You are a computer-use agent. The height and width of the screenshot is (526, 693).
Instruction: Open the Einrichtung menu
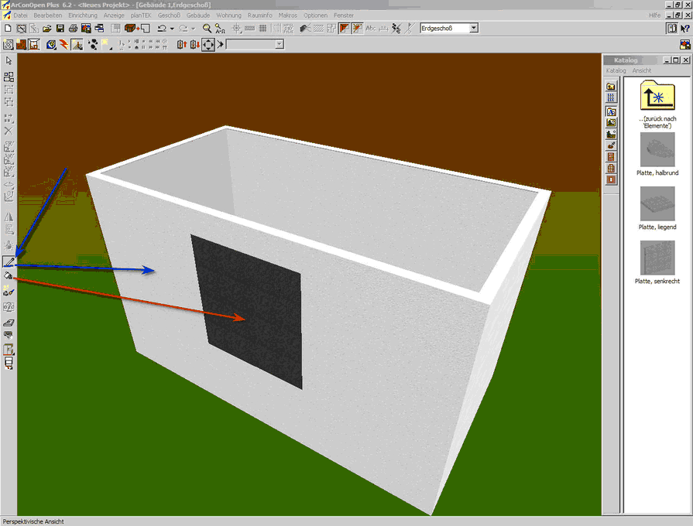83,15
